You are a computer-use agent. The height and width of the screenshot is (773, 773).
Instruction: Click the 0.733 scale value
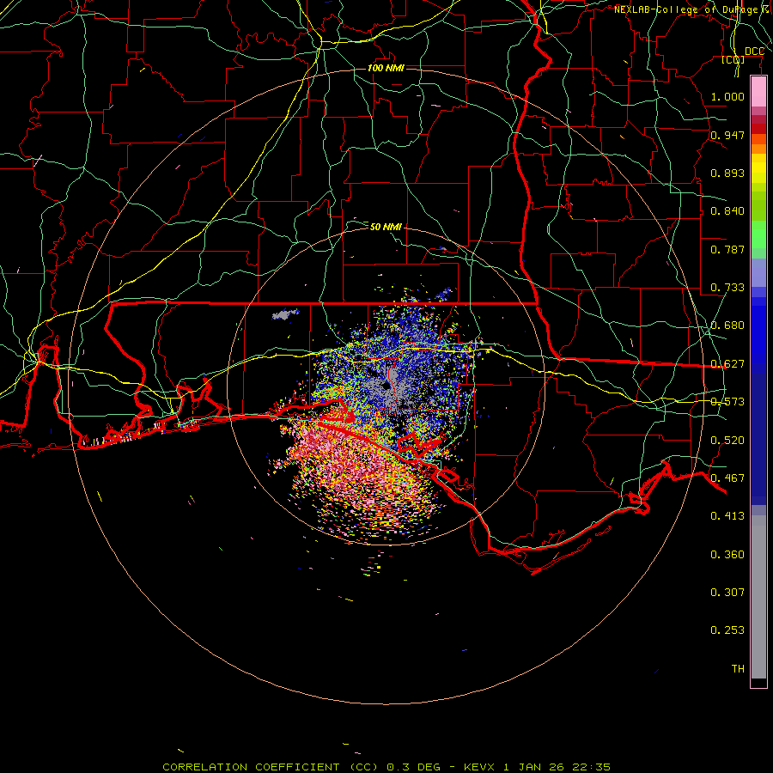[x=727, y=288]
